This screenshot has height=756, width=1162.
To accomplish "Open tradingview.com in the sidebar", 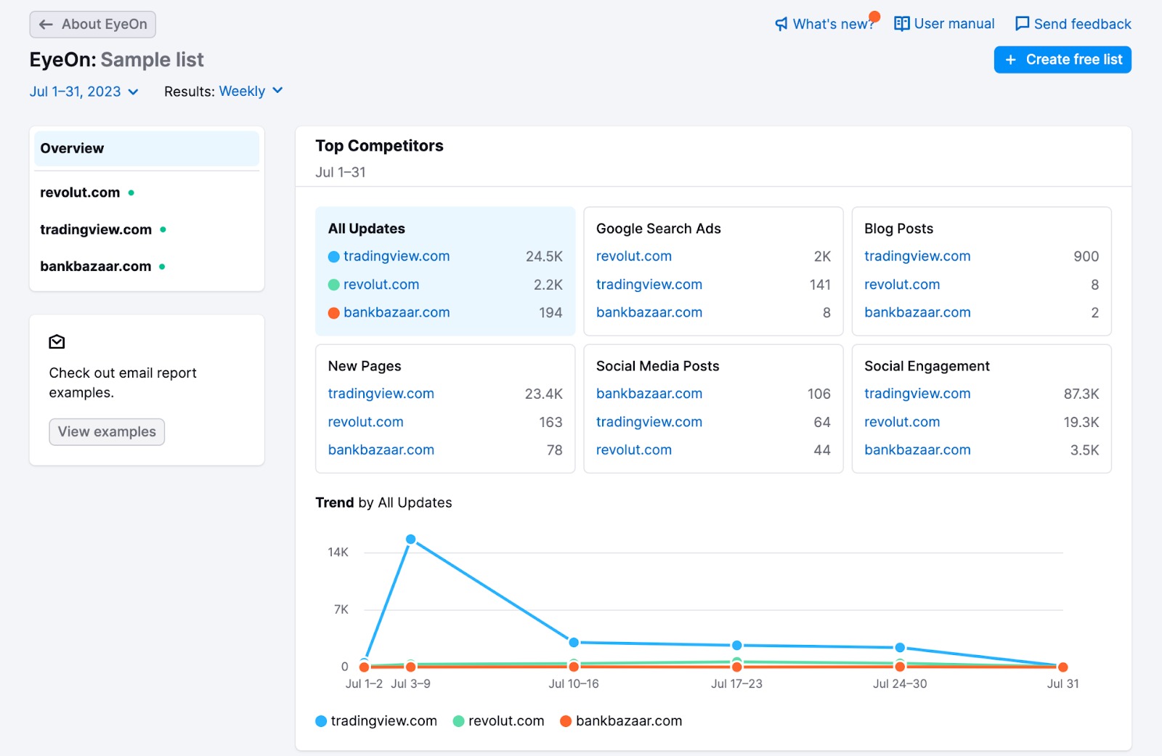I will tap(96, 229).
